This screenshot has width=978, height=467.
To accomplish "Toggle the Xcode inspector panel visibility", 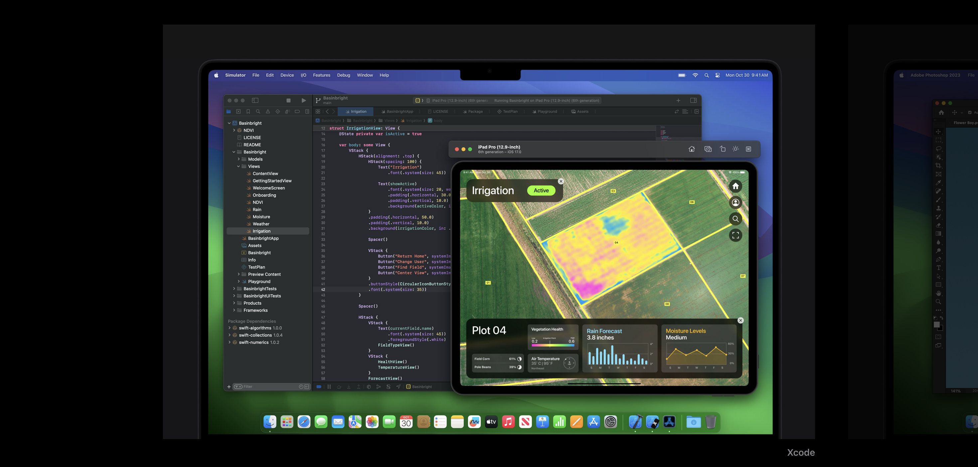I will pos(693,100).
